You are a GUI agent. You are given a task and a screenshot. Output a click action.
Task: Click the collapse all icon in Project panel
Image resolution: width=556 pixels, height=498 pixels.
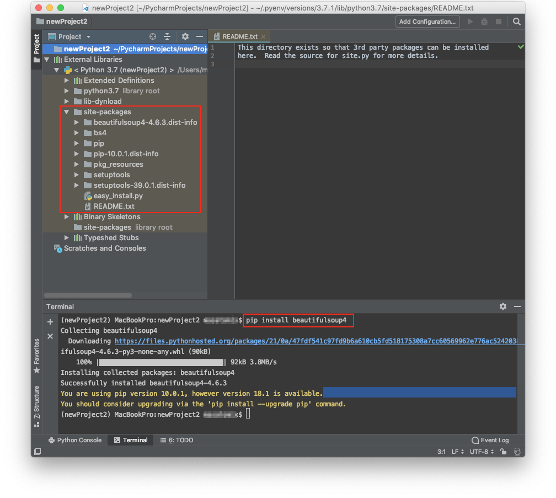(167, 36)
